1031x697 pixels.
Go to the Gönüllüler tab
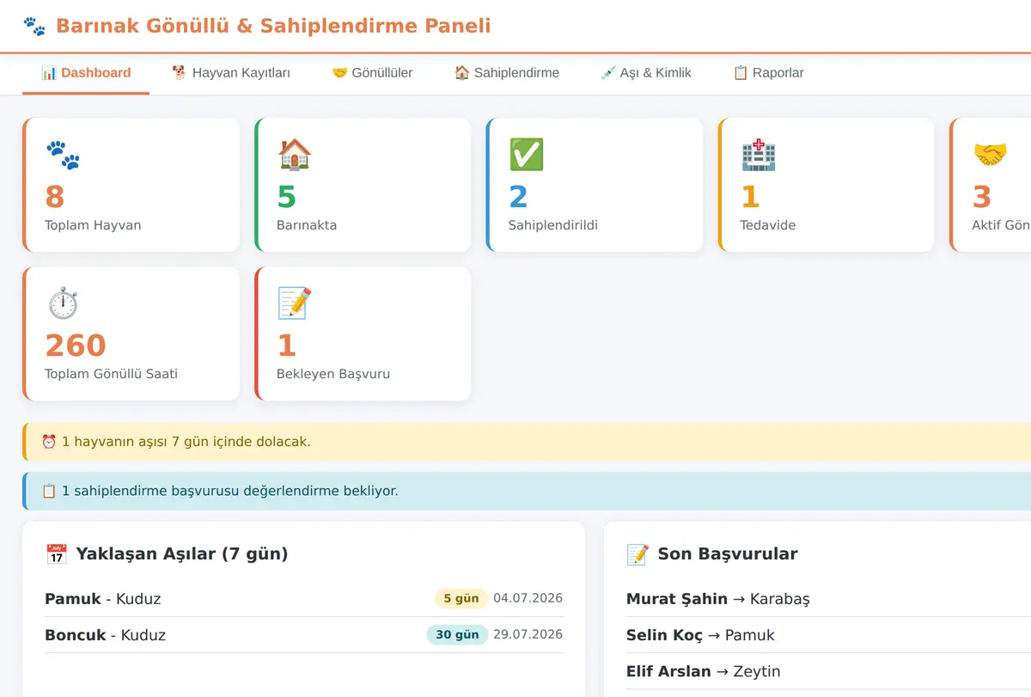point(372,73)
